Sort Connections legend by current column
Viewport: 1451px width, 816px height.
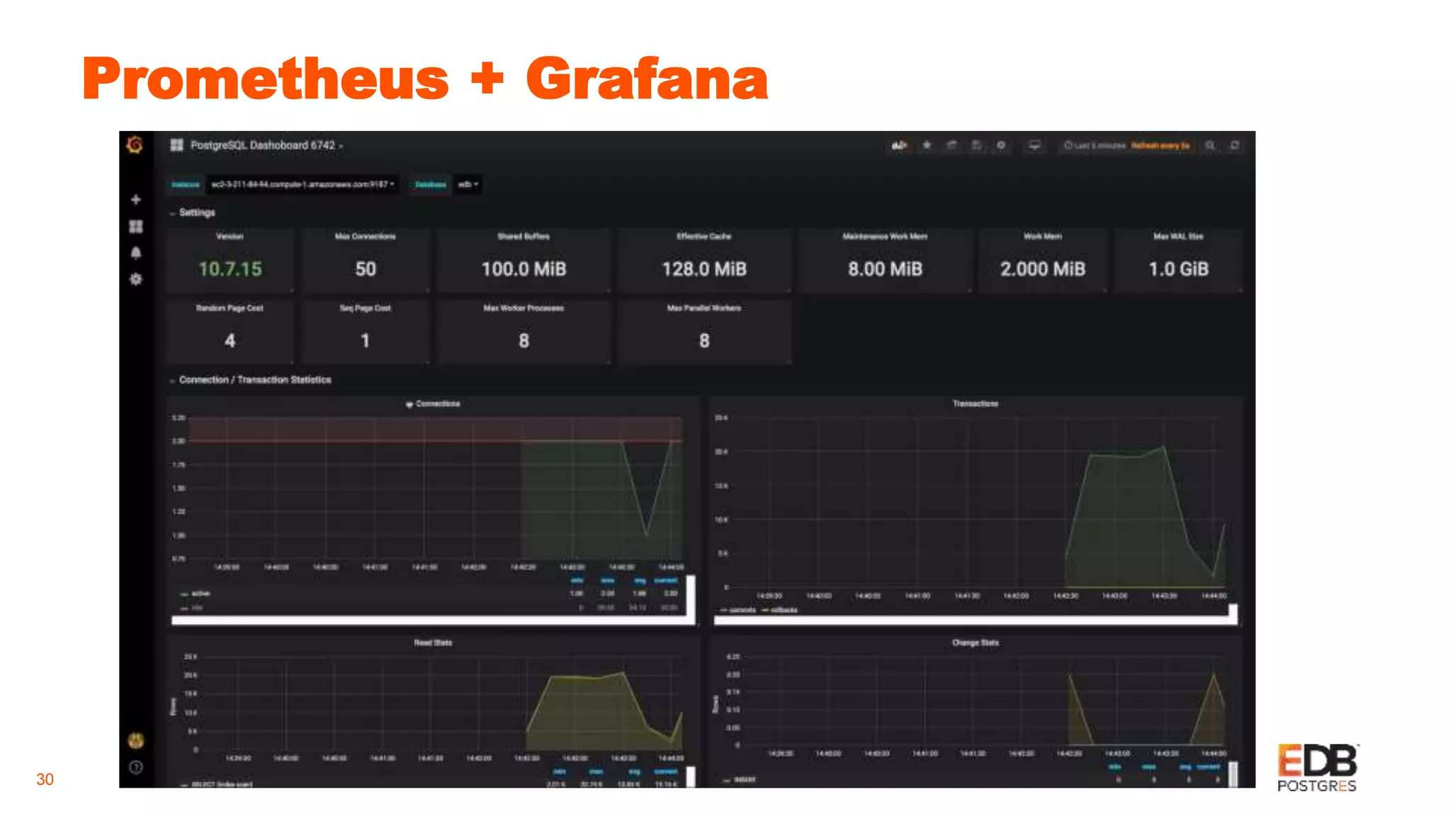coord(666,581)
